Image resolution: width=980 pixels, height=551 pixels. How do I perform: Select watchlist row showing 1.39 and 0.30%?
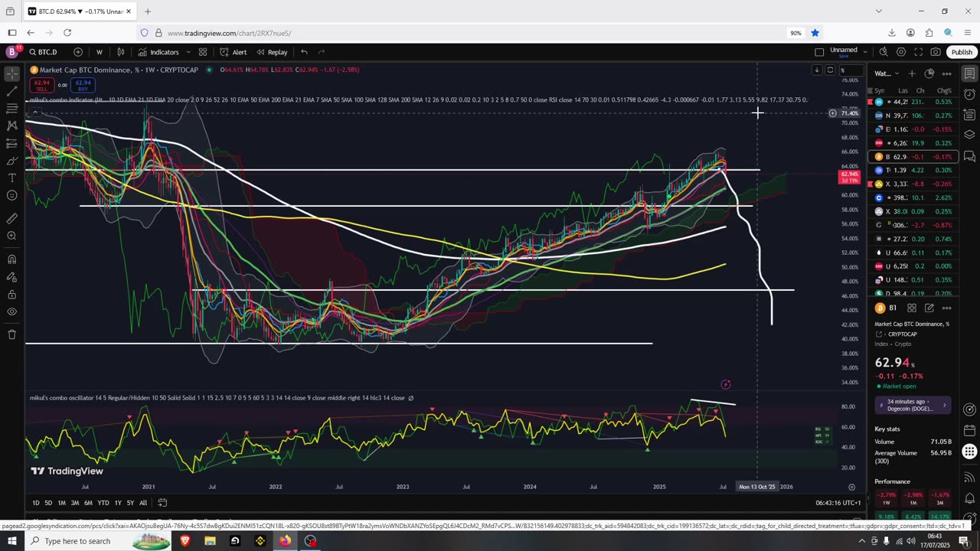coord(913,170)
